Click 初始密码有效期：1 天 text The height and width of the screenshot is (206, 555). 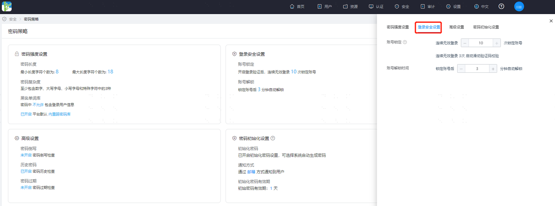[x=258, y=188]
